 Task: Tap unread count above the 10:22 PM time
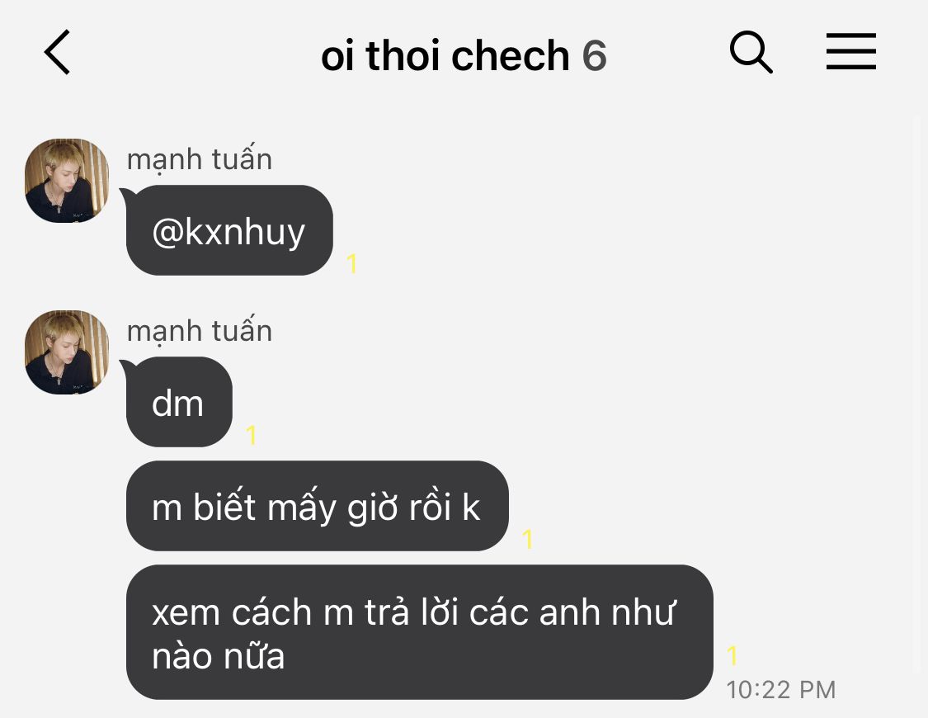(733, 655)
